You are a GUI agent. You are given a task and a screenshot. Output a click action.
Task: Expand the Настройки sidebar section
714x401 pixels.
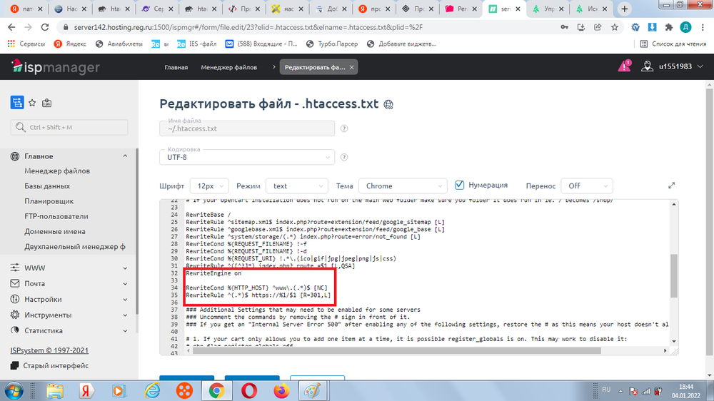[125, 300]
